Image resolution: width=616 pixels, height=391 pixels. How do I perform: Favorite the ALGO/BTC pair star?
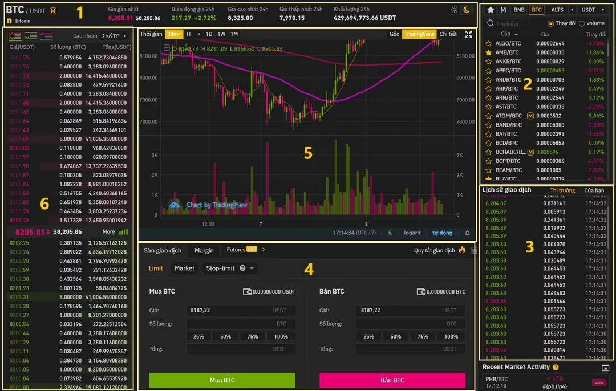pos(488,43)
